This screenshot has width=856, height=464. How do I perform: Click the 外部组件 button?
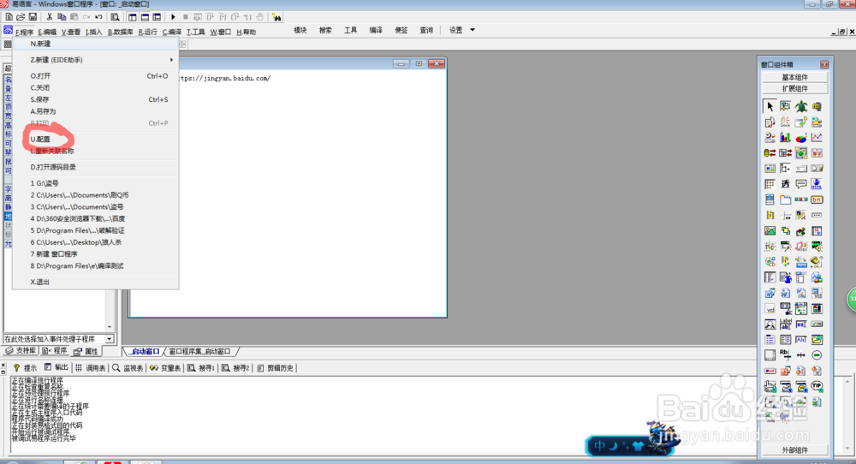click(795, 449)
